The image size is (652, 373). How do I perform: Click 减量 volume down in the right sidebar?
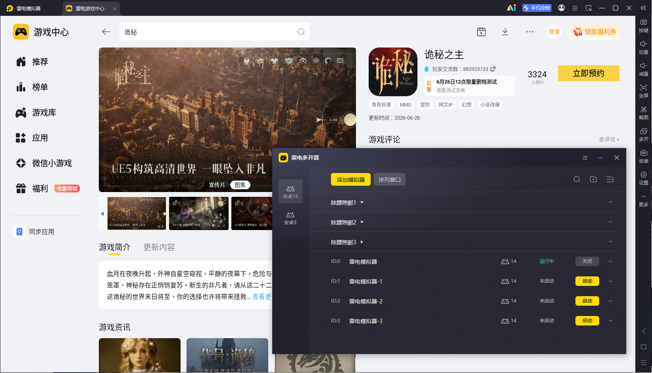tap(644, 69)
